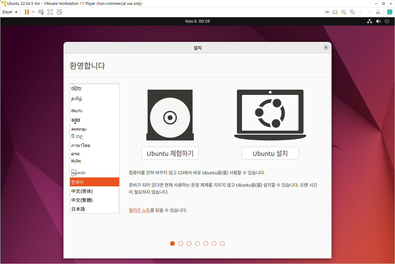This screenshot has height=264, width=395.
Task: Open the Nov 6 00:59 clock menu
Action: pos(197,21)
